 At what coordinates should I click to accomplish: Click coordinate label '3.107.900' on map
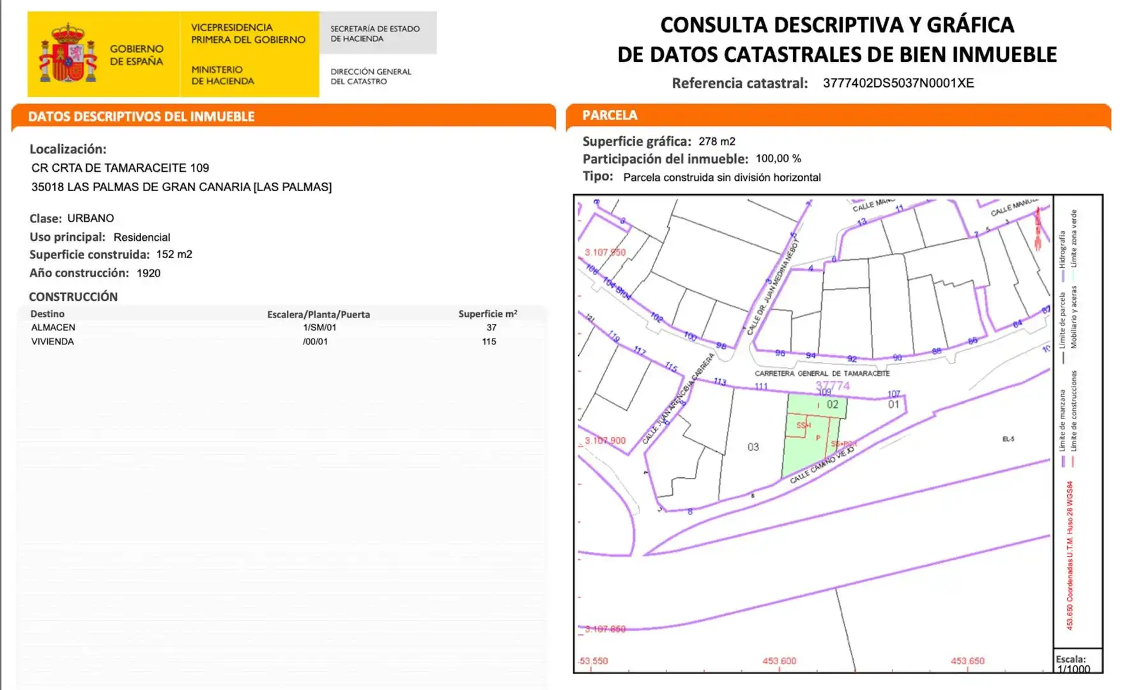605,440
